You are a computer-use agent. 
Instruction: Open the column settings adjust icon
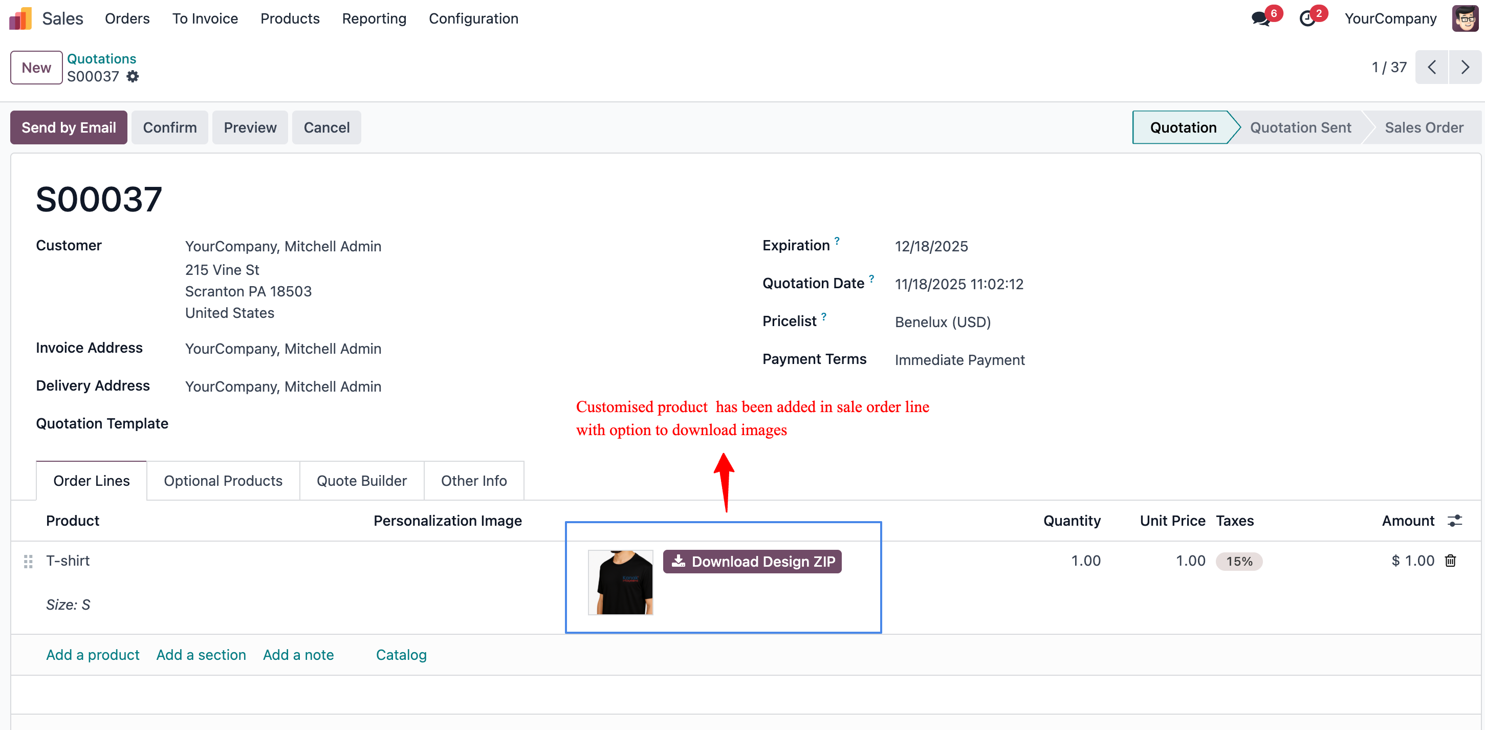1455,521
